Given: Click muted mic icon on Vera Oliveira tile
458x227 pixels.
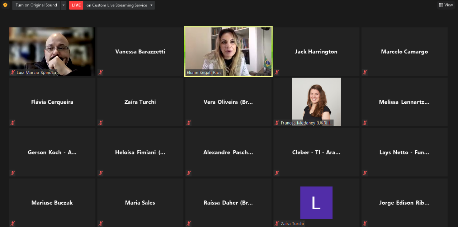Looking at the screenshot, I should pos(189,123).
